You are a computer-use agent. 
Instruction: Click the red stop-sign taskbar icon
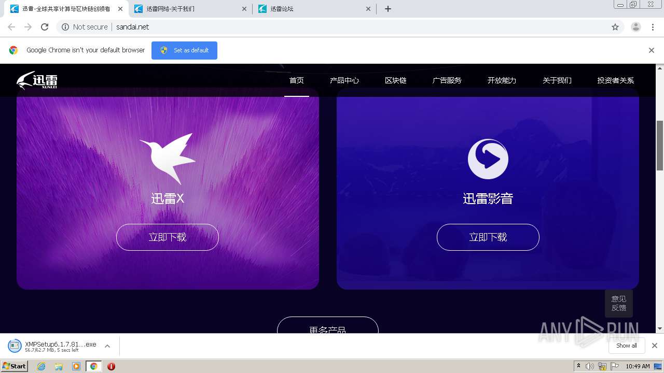[111, 366]
